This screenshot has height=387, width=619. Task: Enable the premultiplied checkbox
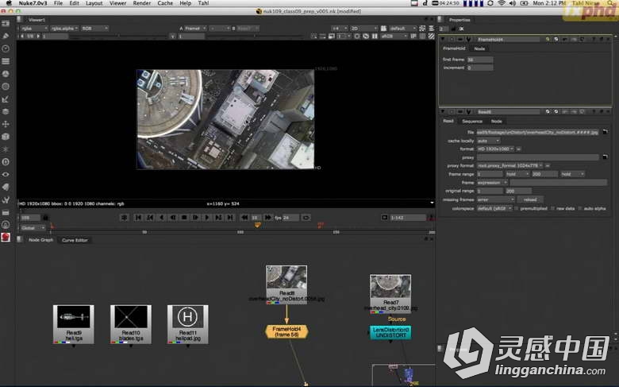[x=517, y=208]
